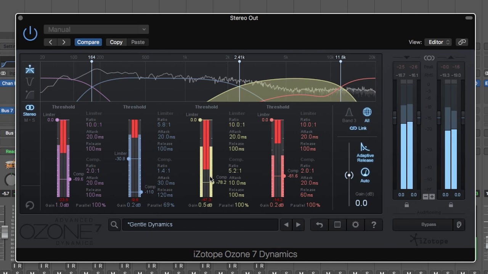Image resolution: width=488 pixels, height=274 pixels.
Task: Toggle the input meter lock icon
Action: pos(406,205)
